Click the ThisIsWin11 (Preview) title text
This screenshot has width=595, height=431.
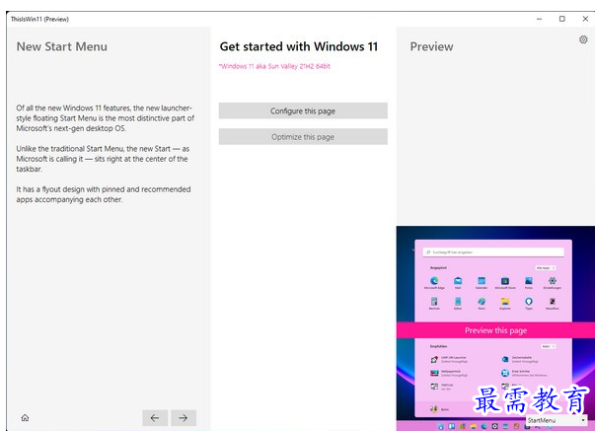click(39, 19)
